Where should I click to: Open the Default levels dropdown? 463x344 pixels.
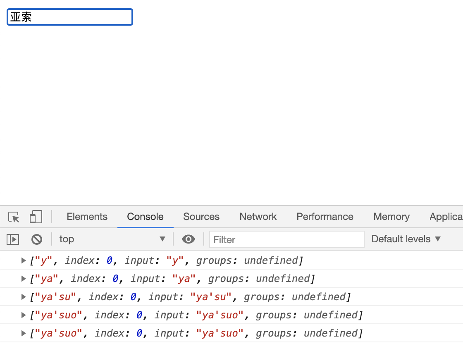pyautogui.click(x=406, y=239)
